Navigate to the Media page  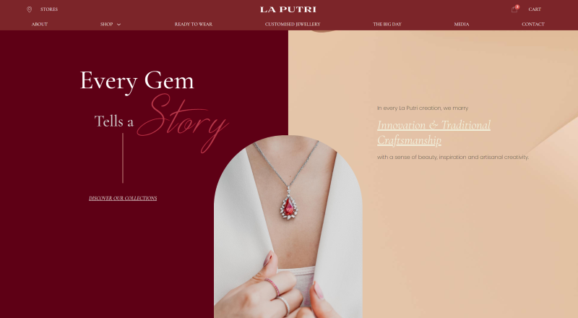click(x=462, y=25)
